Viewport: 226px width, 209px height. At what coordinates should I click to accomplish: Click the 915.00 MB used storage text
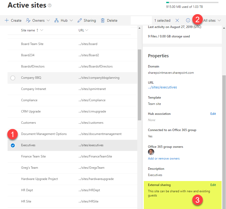click(x=185, y=7)
